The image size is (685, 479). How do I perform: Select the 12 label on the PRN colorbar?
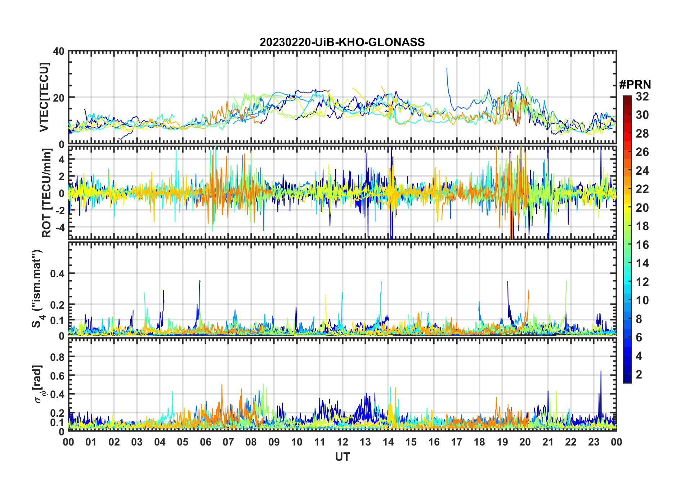[642, 282]
